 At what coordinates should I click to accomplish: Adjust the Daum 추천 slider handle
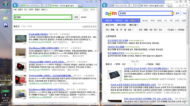pyautogui.click(x=135, y=64)
